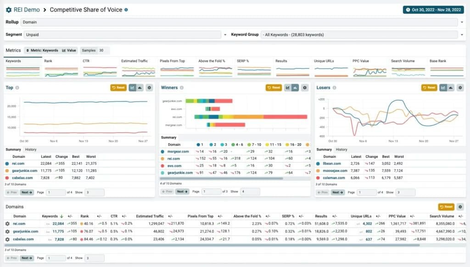Click the Show count field in Domains table
Image resolution: width=470 pixels, height=267 pixels.
[x=95, y=258]
